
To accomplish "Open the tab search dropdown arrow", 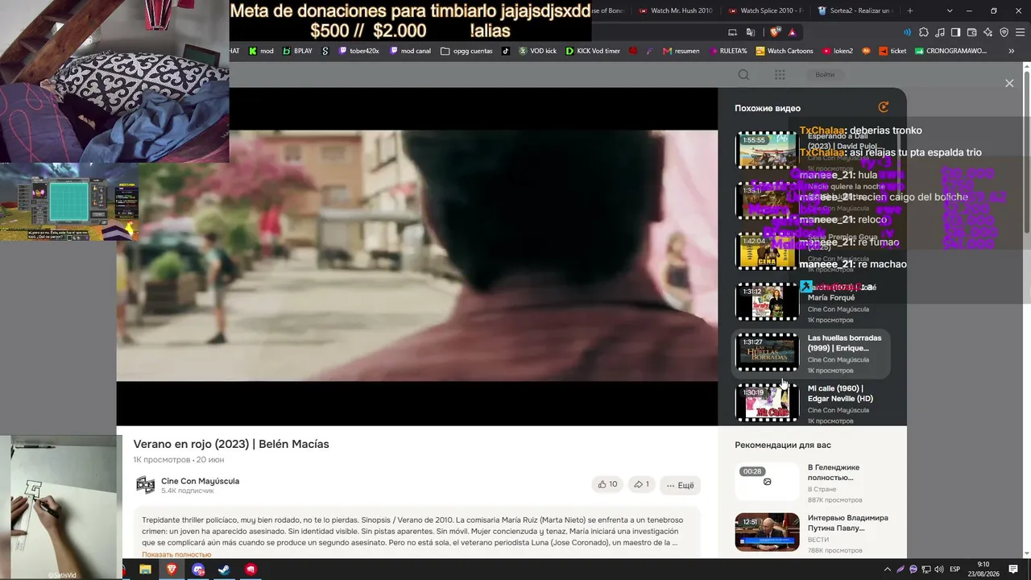I will point(950,10).
